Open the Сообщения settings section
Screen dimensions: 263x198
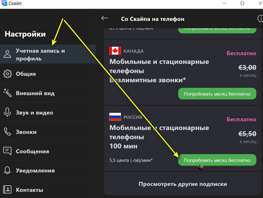coord(48,151)
